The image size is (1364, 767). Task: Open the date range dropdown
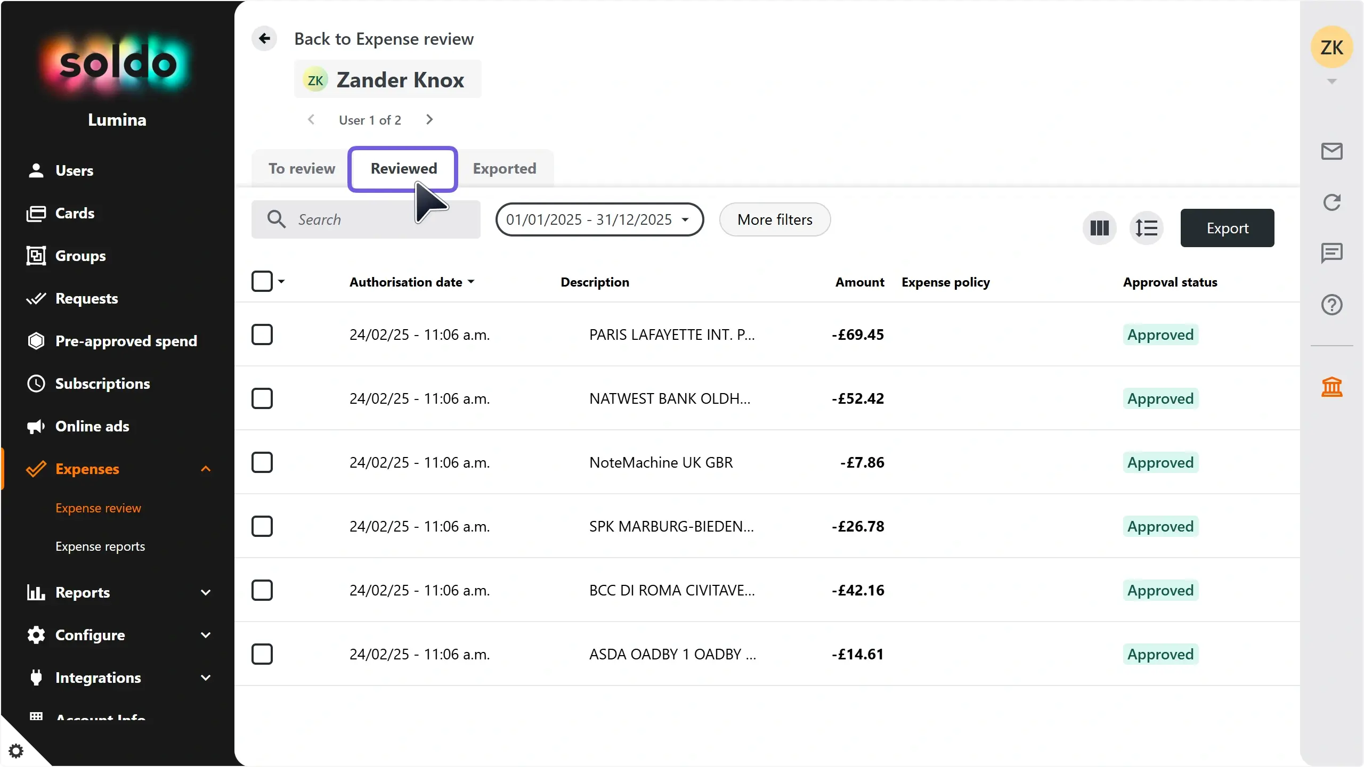click(599, 219)
